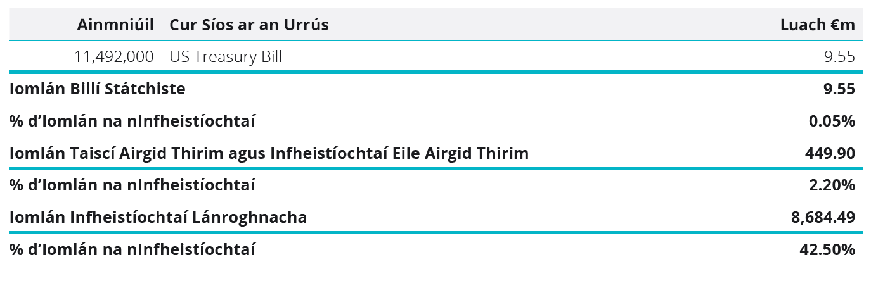
Task: Select the label next to 2.20%
Action: [x=132, y=185]
